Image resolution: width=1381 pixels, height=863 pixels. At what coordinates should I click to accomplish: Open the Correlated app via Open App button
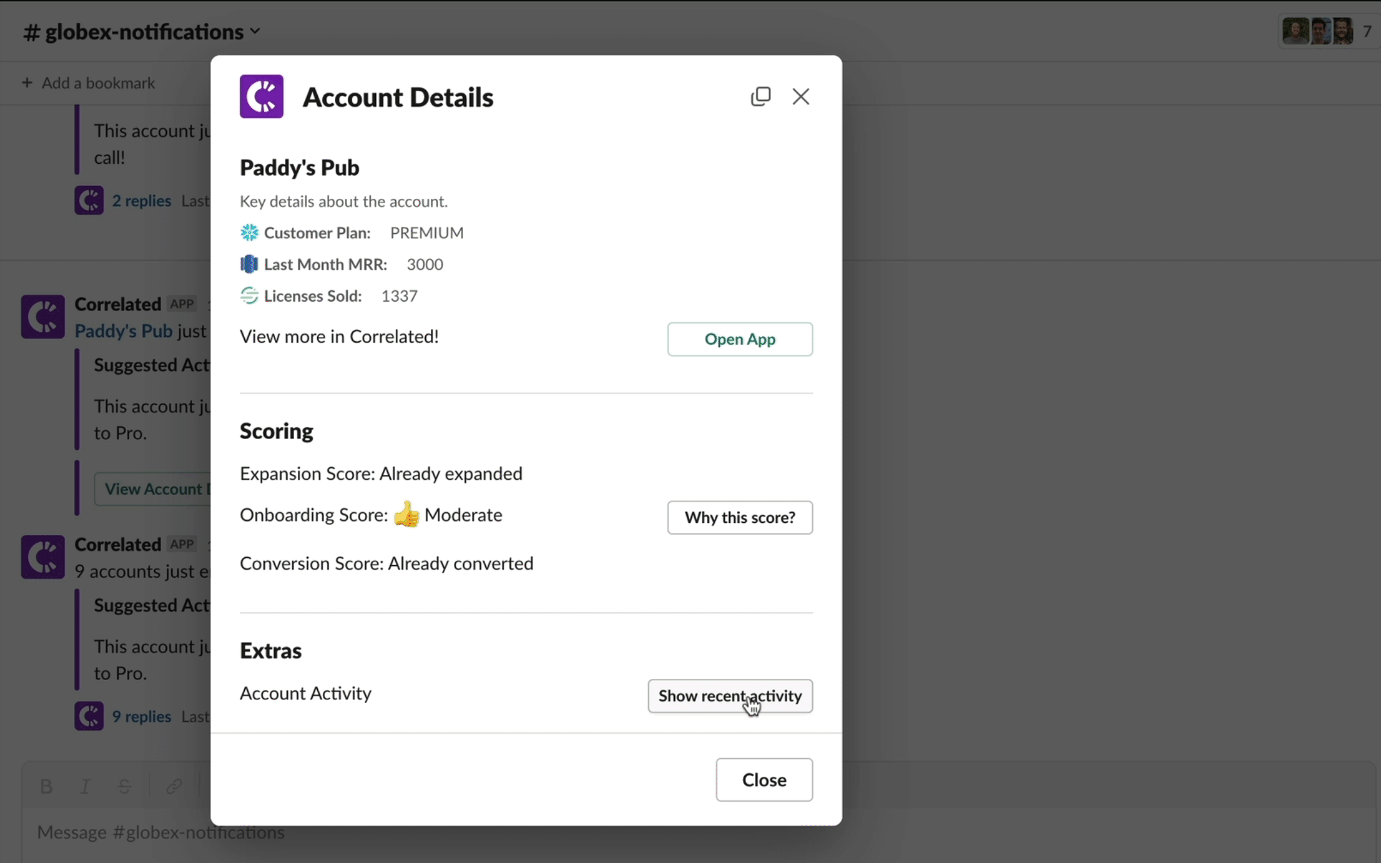click(x=740, y=339)
